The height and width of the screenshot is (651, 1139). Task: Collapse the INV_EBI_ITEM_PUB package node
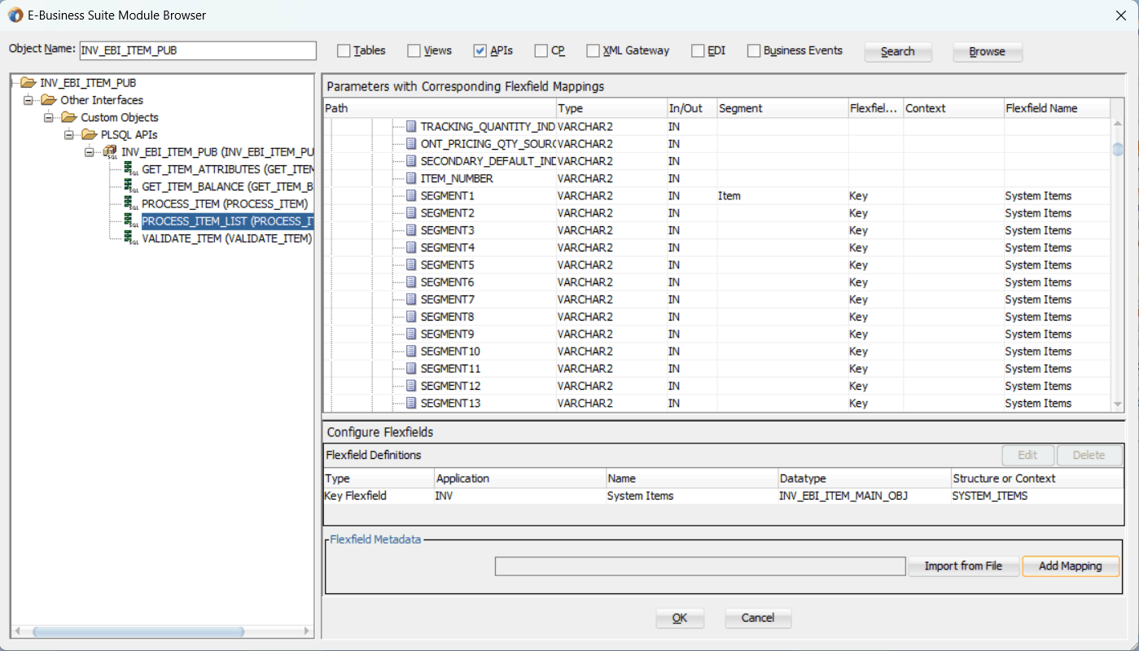click(90, 152)
